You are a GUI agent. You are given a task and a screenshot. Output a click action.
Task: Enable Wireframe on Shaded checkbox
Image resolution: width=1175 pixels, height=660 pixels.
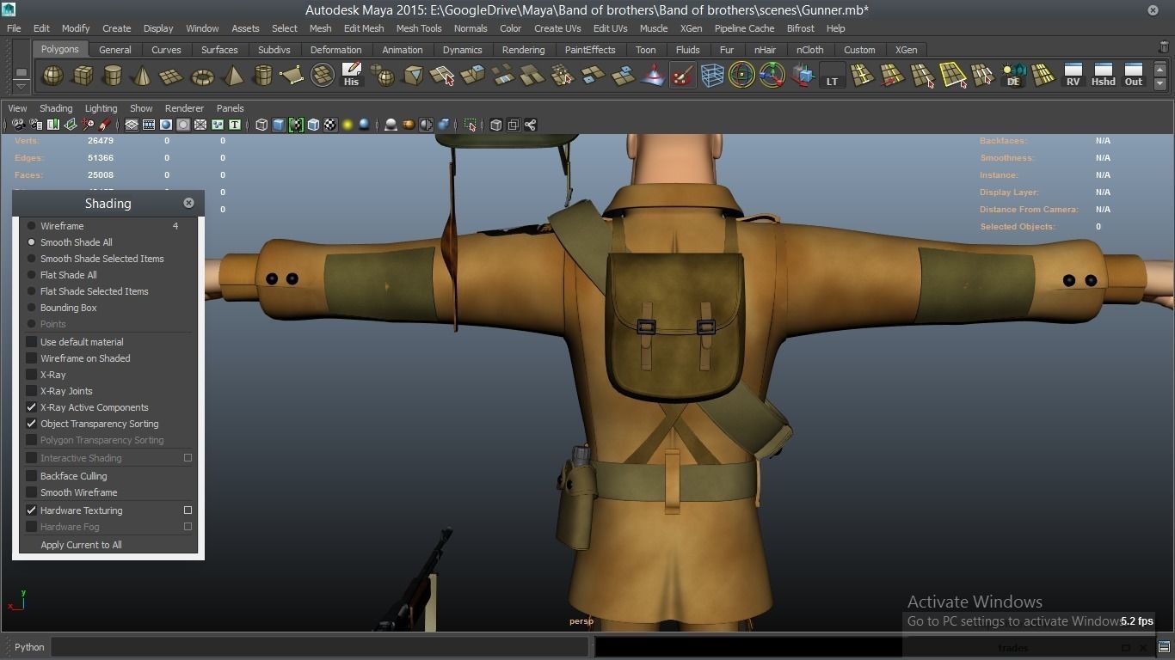[x=32, y=358]
